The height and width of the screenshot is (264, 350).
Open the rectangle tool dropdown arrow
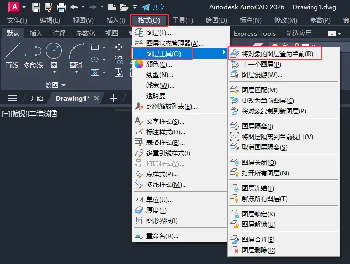104,48
